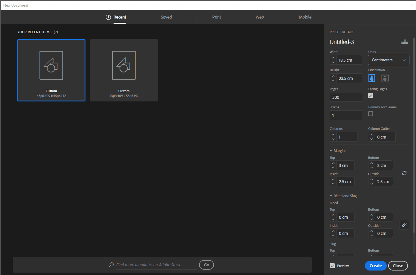
Task: Click the Columns number field
Action: click(x=347, y=137)
